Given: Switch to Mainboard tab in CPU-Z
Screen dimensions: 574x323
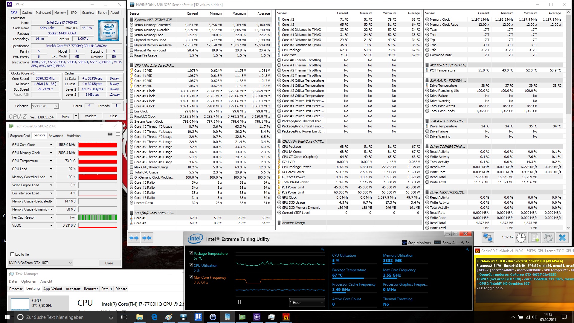Looking at the screenshot, I should tap(43, 13).
